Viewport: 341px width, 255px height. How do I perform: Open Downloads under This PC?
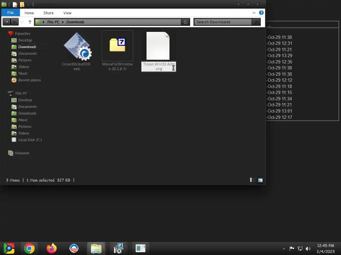pos(27,113)
